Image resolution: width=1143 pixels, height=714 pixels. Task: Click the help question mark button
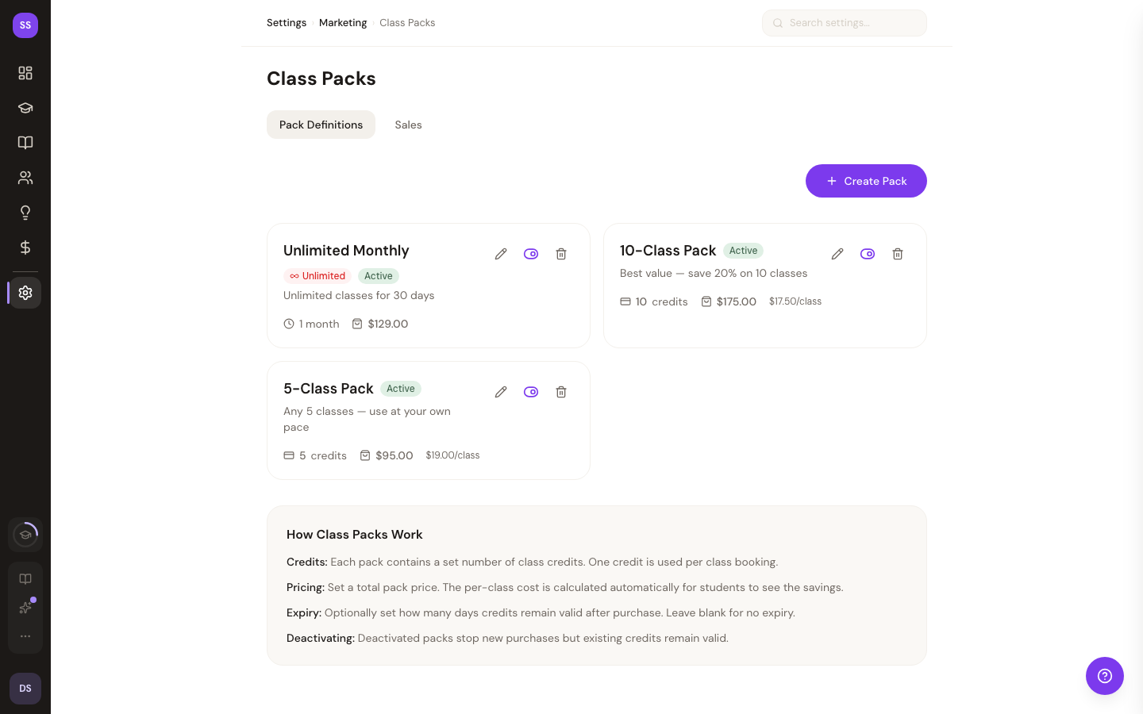1104,676
